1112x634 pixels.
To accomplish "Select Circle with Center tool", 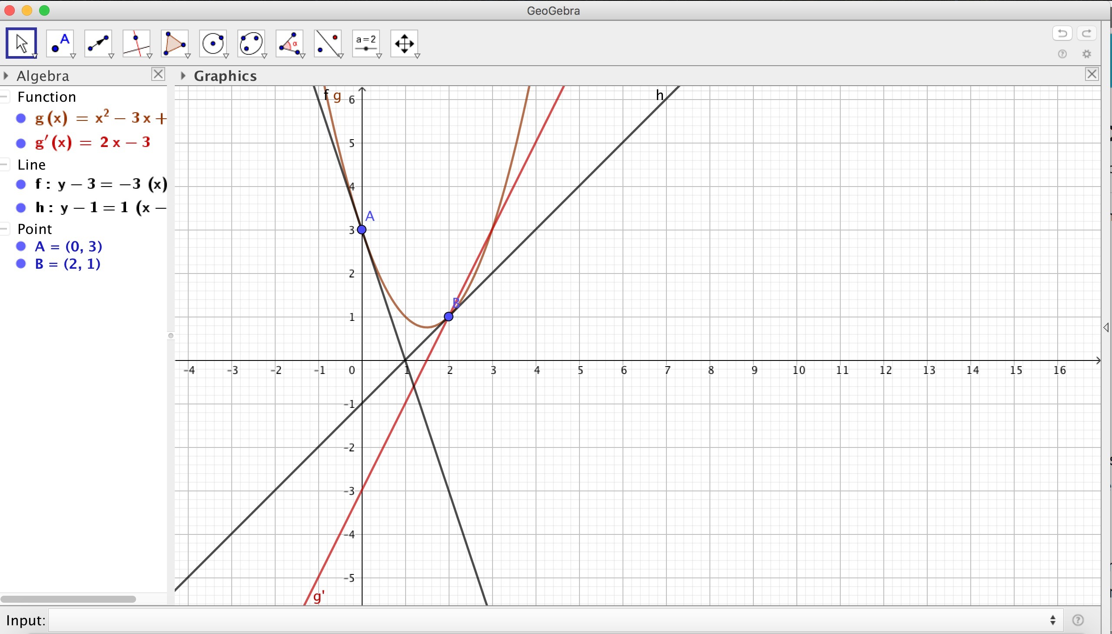I will pyautogui.click(x=213, y=43).
